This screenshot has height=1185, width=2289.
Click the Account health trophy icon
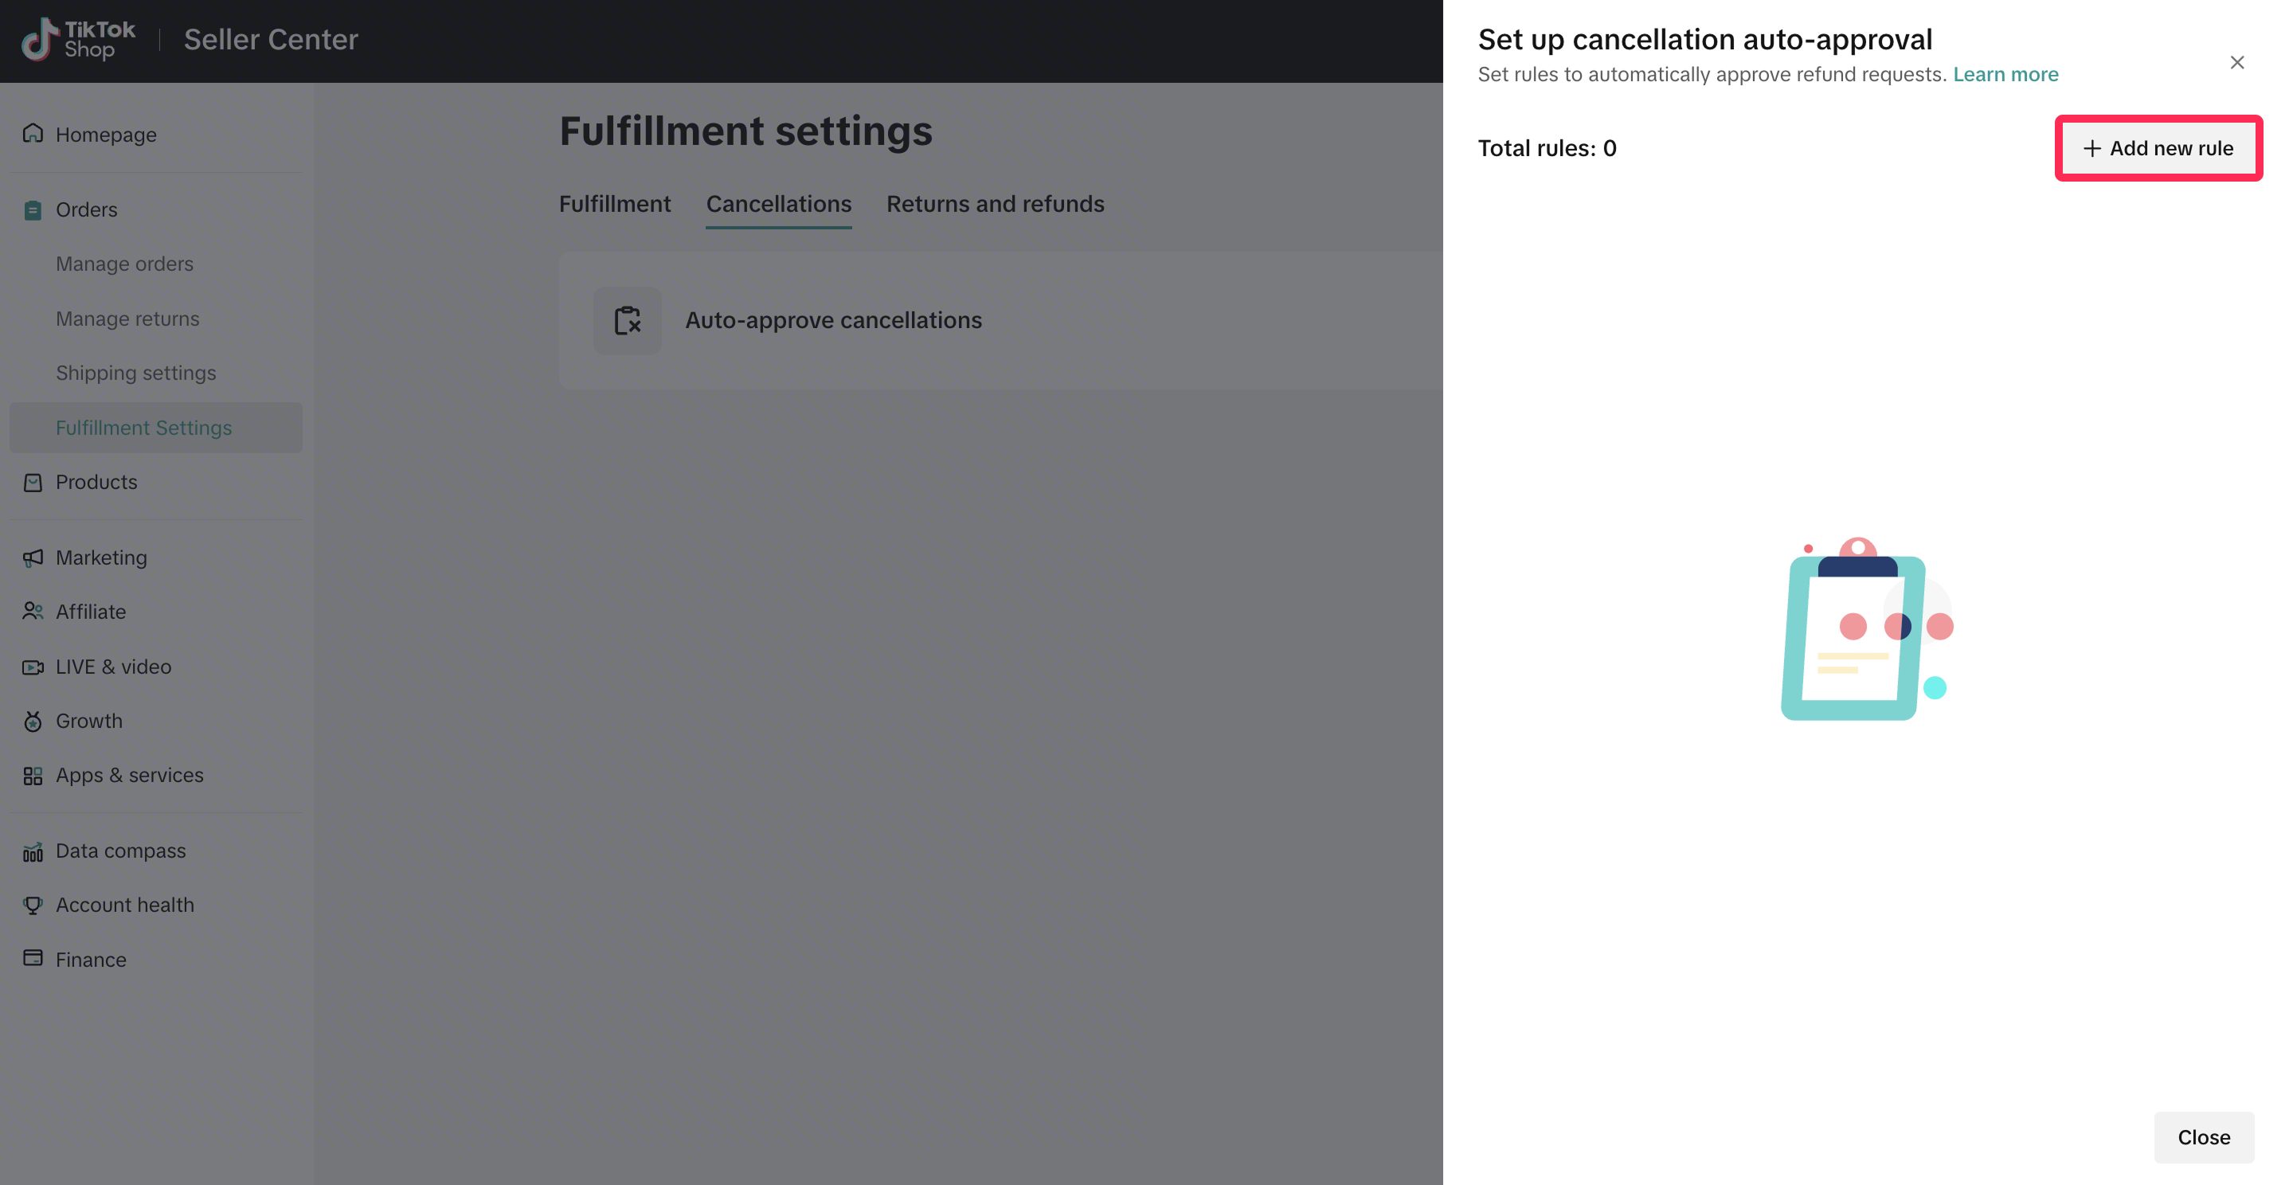pyautogui.click(x=33, y=905)
